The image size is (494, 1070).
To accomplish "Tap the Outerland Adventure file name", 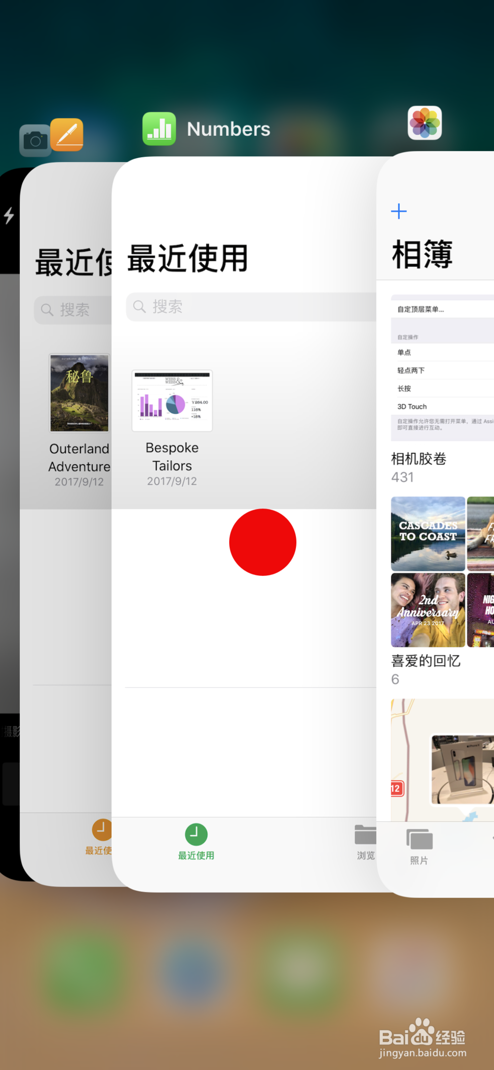I will pyautogui.click(x=79, y=458).
